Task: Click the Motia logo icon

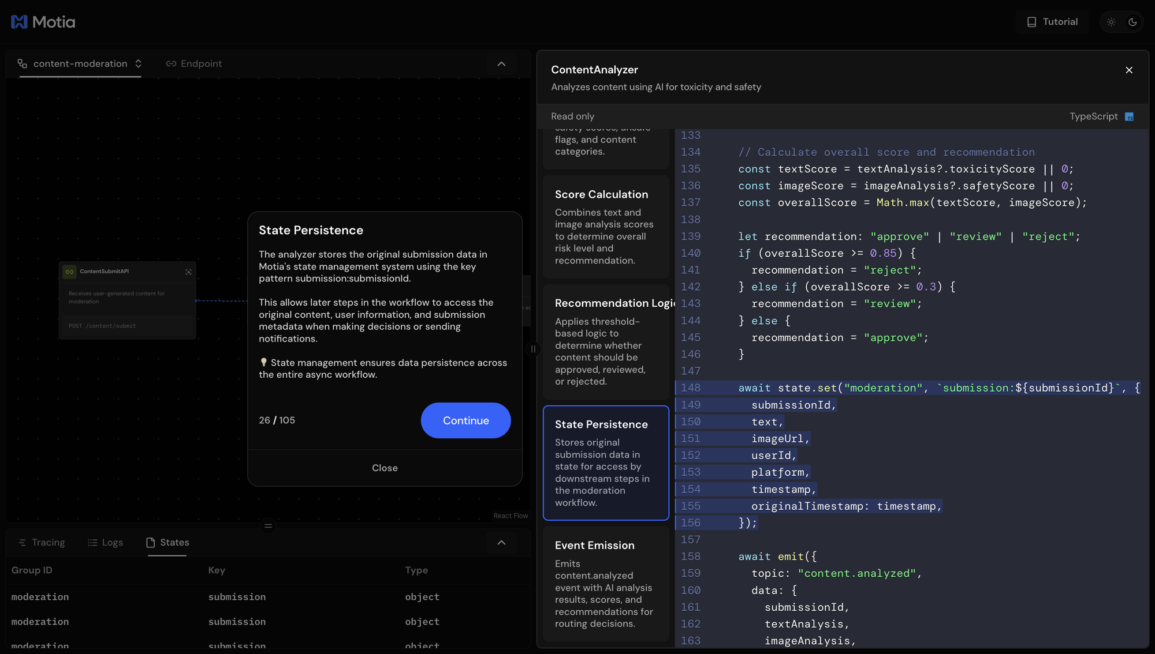Action: [19, 22]
